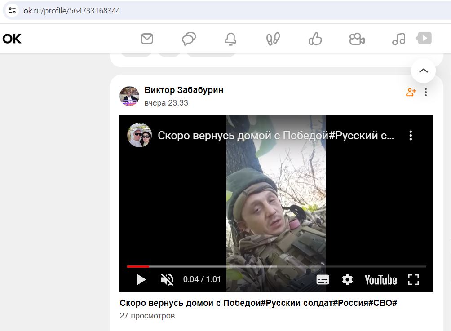Click the scroll-to-top chevron button
Screen dimensions: 451x331
click(424, 71)
